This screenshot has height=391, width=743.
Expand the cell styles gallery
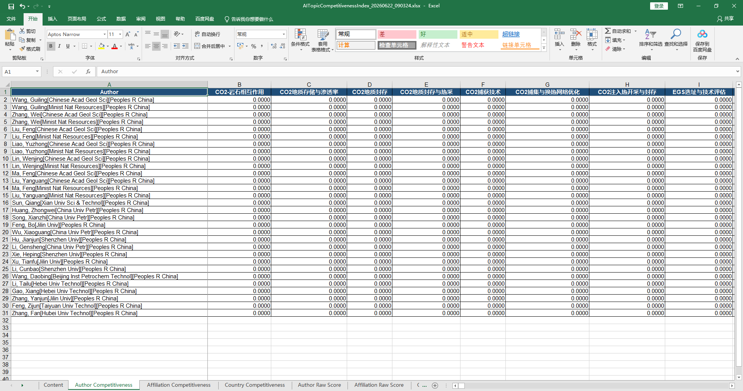pos(544,48)
